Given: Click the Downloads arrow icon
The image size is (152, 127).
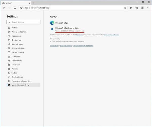Looking at the screenshot, I should coord(9,56).
